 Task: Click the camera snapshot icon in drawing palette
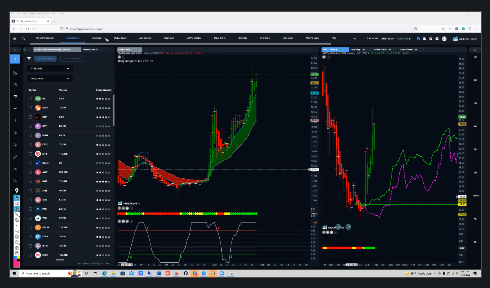(17, 248)
